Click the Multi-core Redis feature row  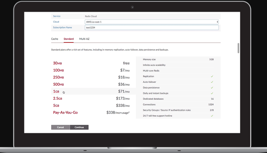click(178, 71)
